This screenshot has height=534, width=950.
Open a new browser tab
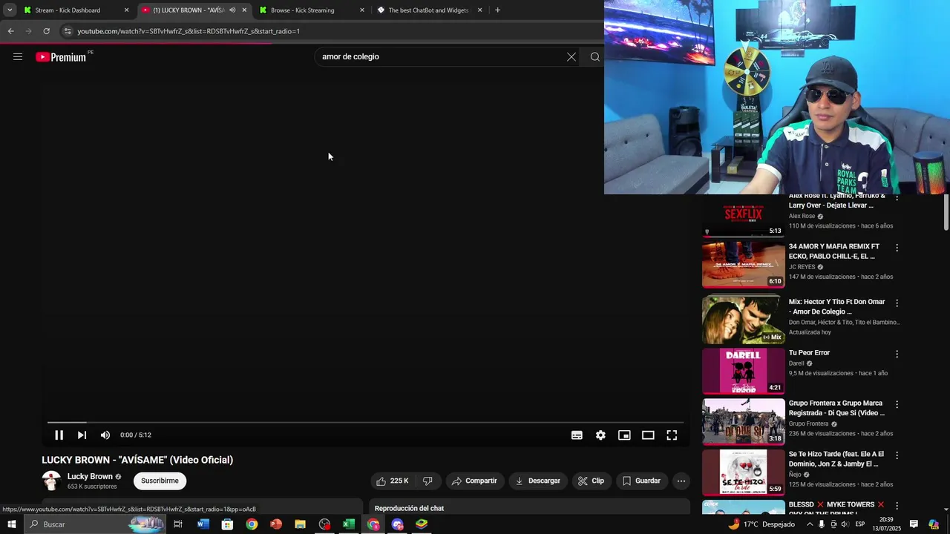497,10
